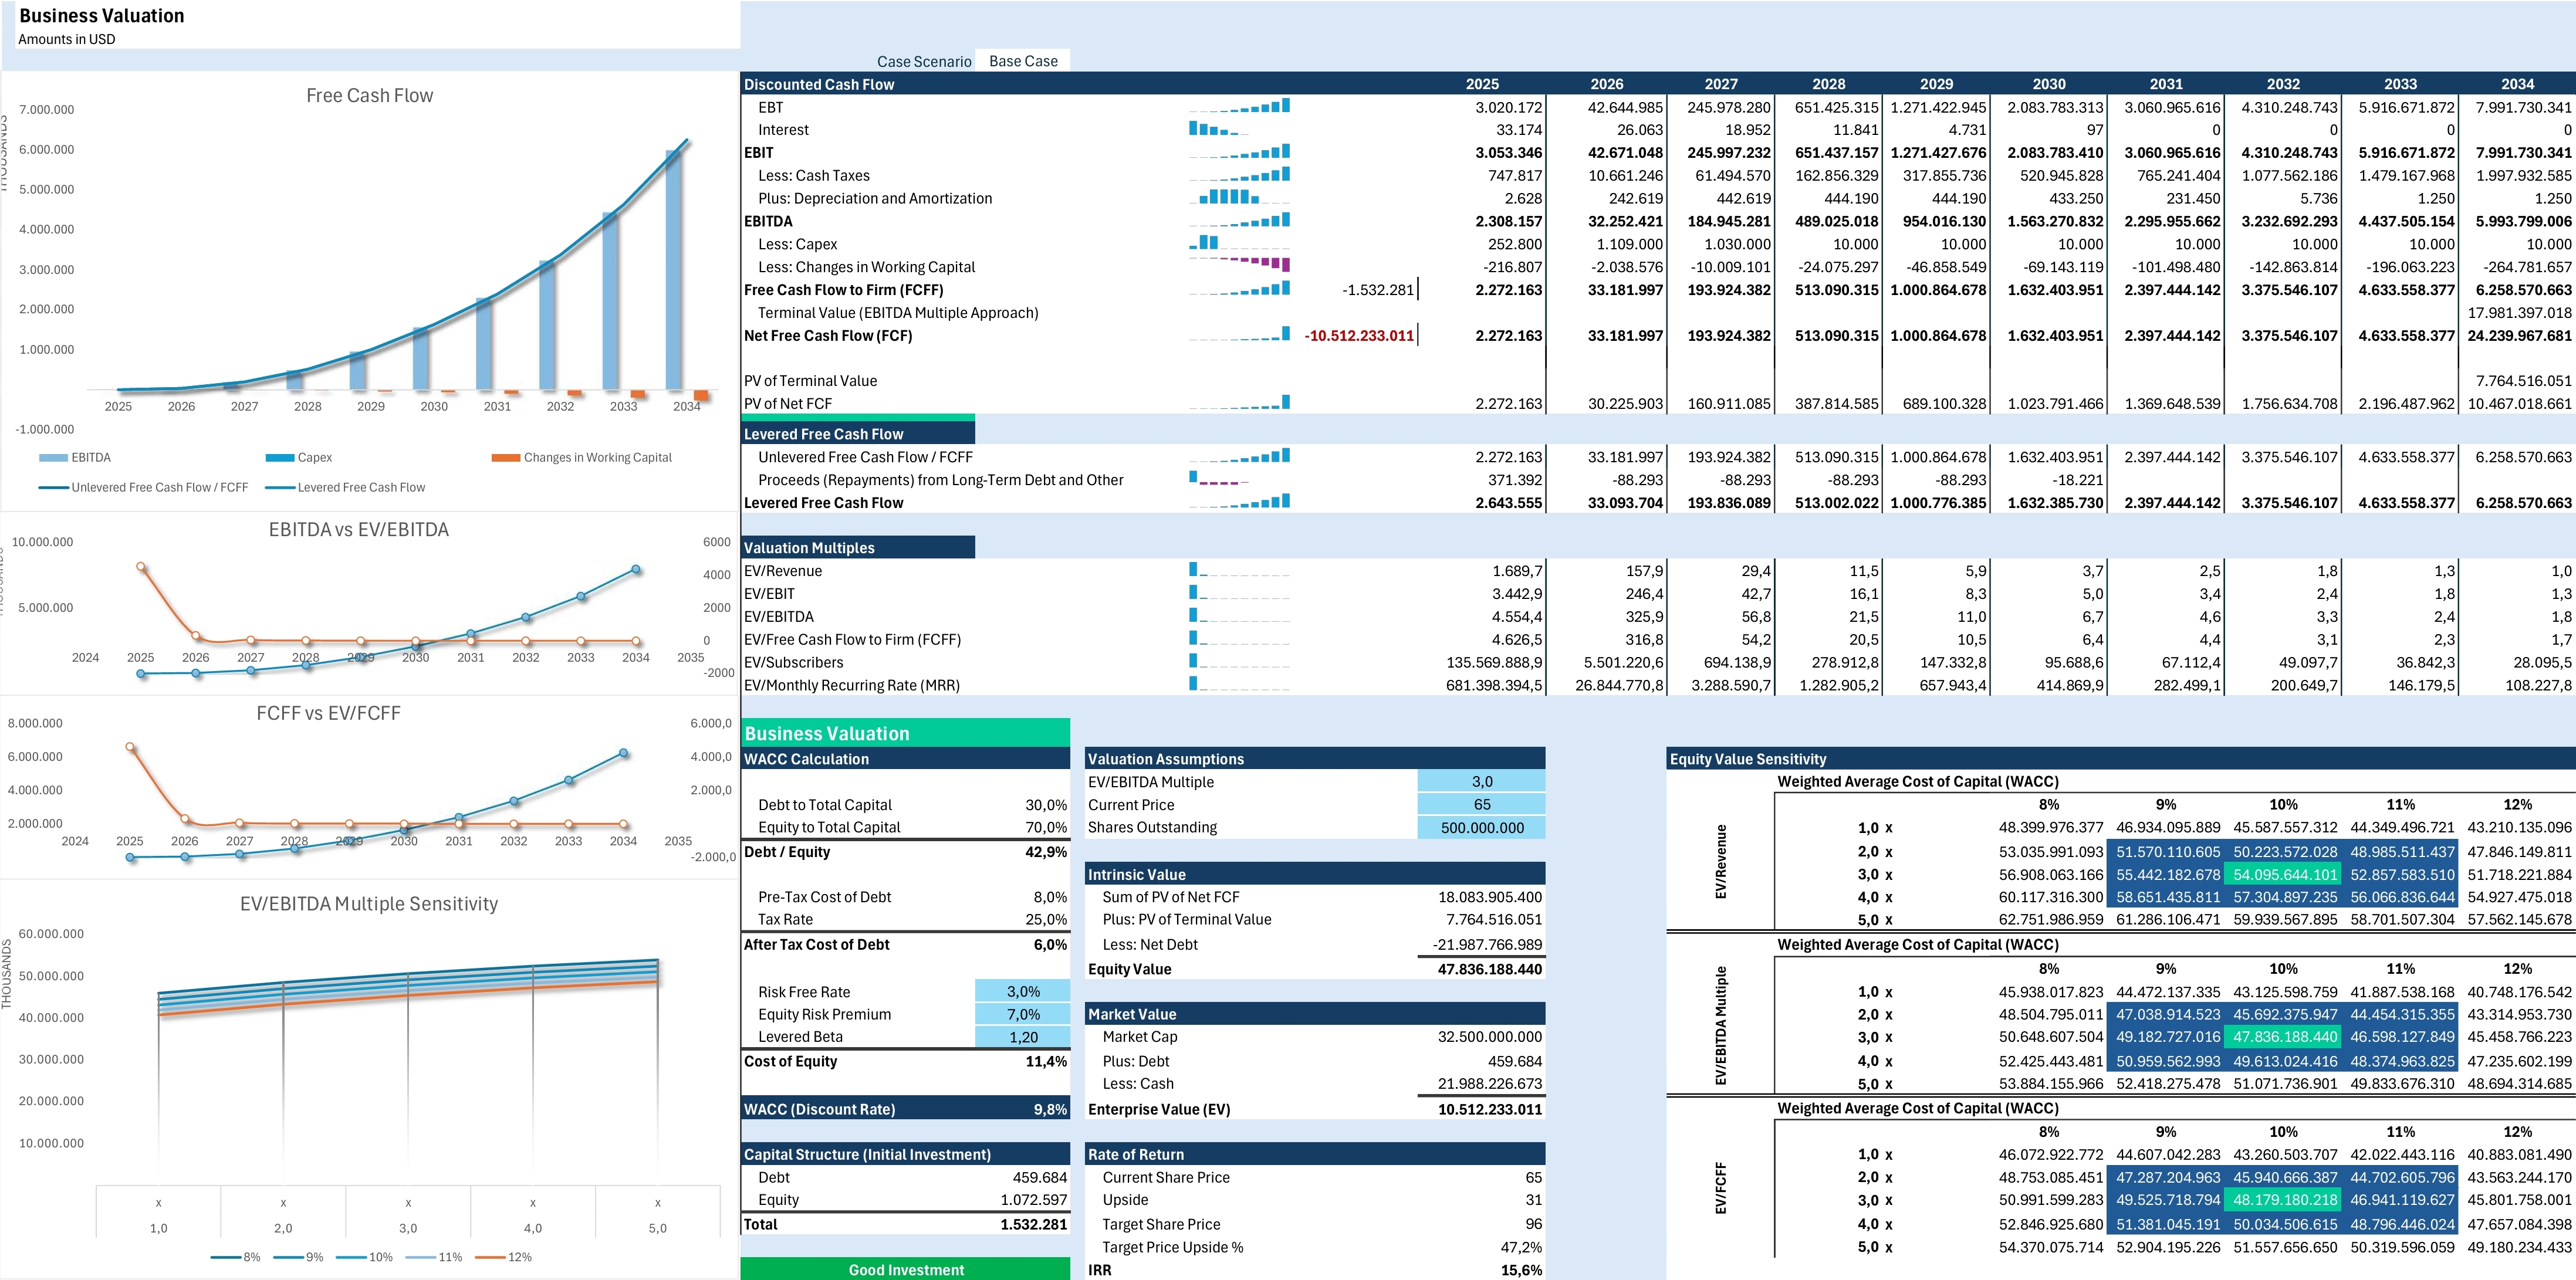Click the Terminal Value cell 17.981.397.018
This screenshot has height=1280, width=2576.
click(2519, 313)
